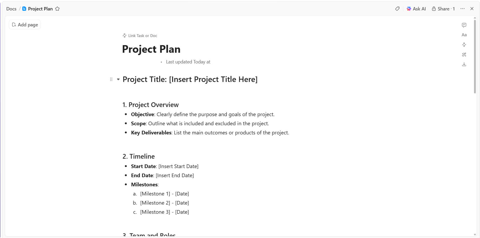Open the Aa typography settings
This screenshot has width=480, height=238.
[464, 35]
